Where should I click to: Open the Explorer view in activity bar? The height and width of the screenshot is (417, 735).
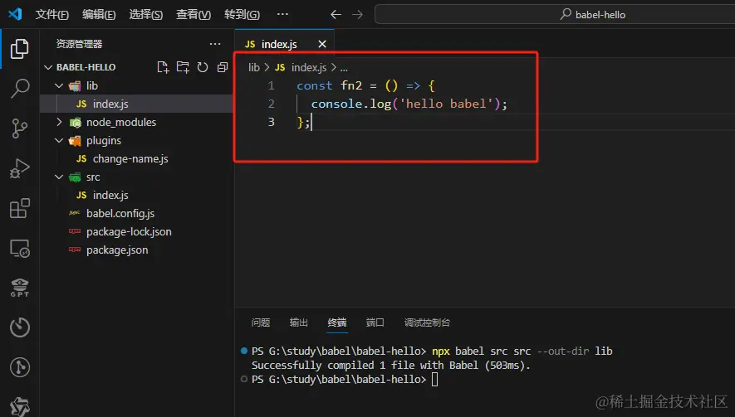(x=19, y=49)
